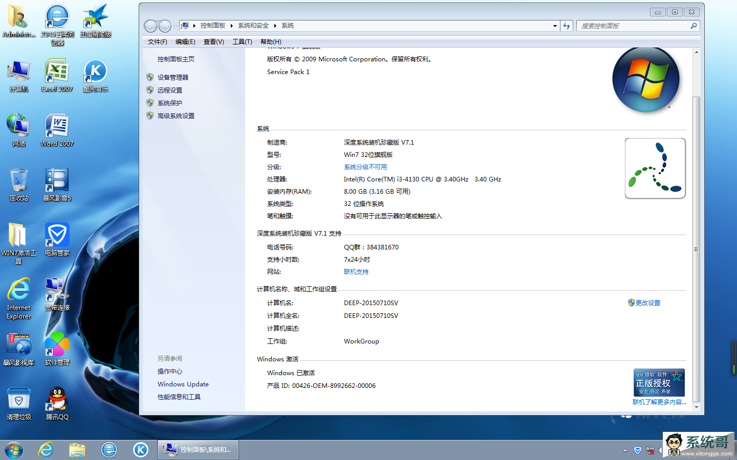Open the Windows Update link
Image resolution: width=737 pixels, height=460 pixels.
click(x=183, y=384)
